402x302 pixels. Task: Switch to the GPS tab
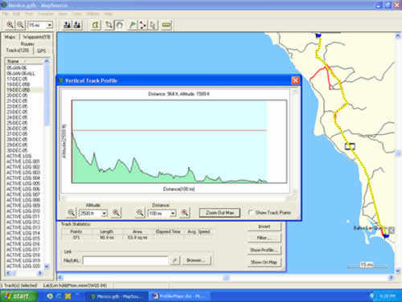pyautogui.click(x=41, y=51)
